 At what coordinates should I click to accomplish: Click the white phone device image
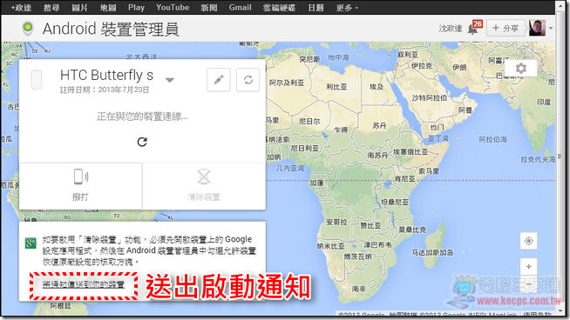click(37, 79)
